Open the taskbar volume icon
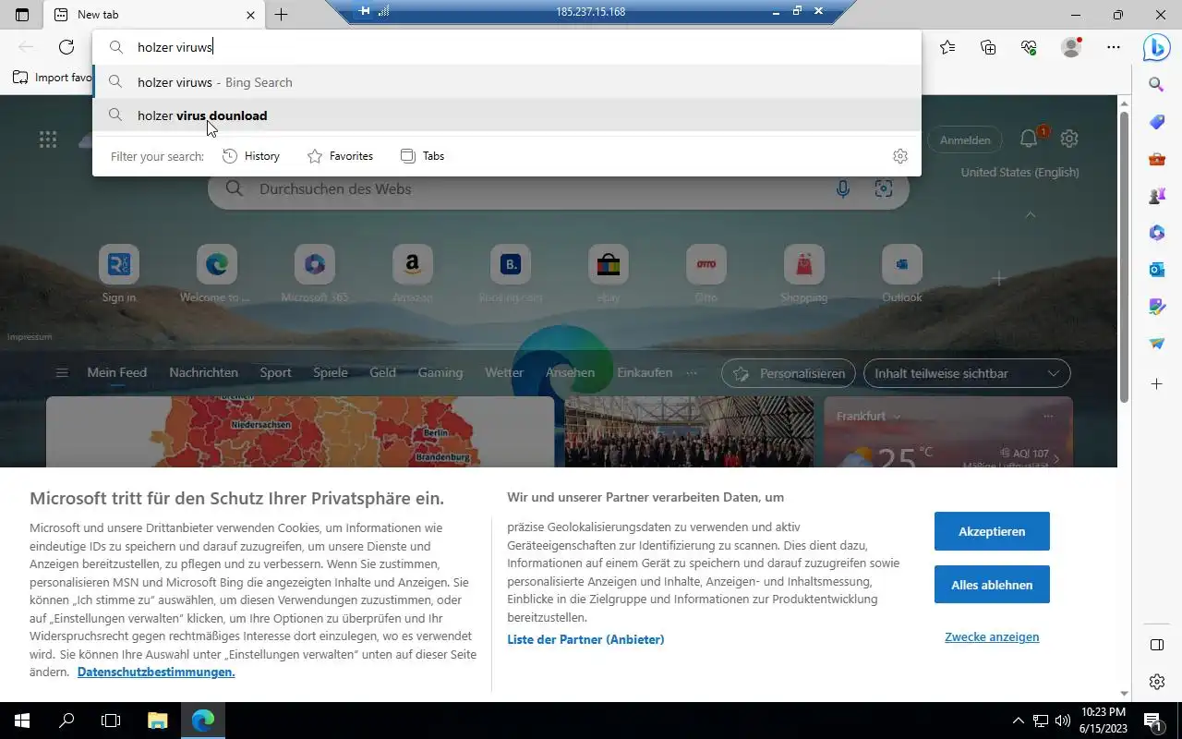The image size is (1182, 739). [1062, 721]
